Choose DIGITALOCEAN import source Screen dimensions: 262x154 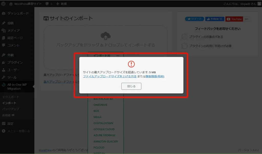[x=103, y=123]
